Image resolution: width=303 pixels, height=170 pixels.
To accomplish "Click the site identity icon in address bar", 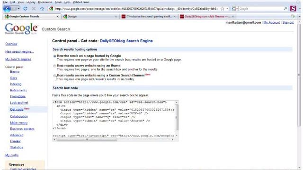I will (x=51, y=8).
